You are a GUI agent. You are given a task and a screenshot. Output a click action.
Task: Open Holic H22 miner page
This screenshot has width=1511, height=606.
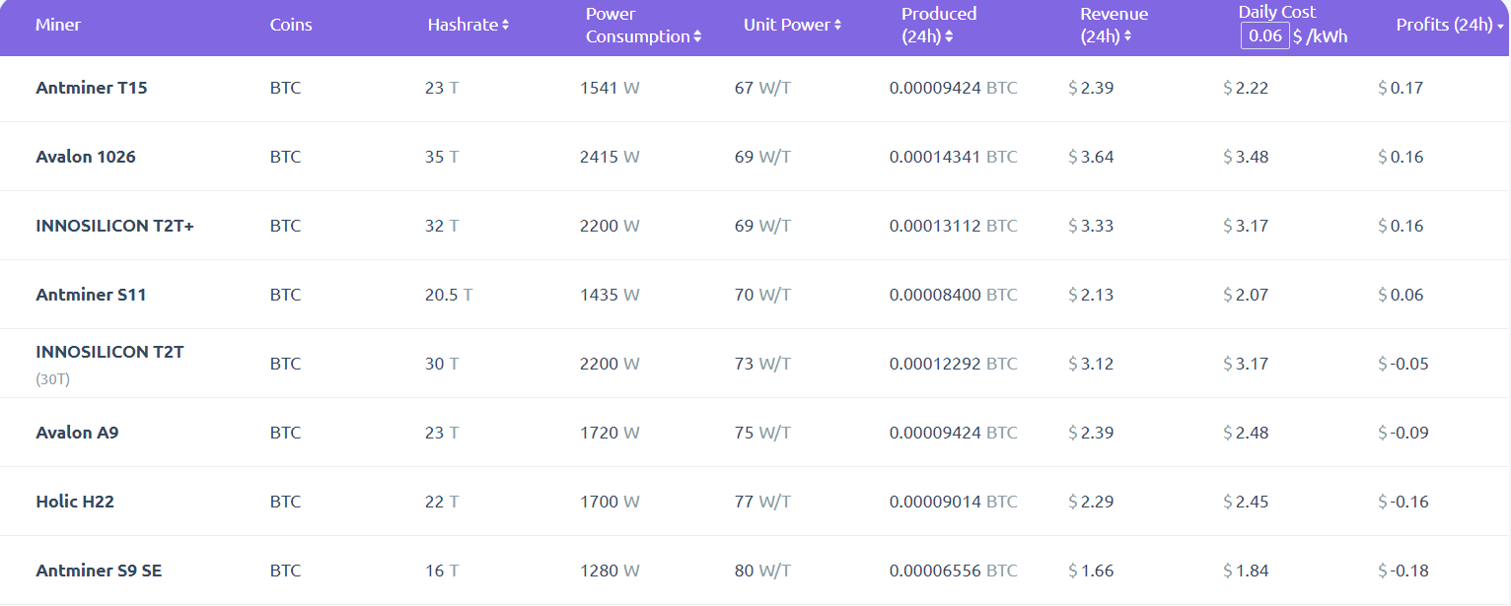pyautogui.click(x=75, y=502)
